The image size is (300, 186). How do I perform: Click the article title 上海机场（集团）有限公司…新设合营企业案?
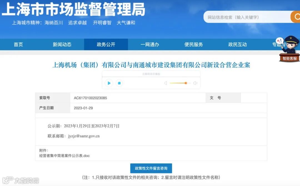[x=151, y=65]
